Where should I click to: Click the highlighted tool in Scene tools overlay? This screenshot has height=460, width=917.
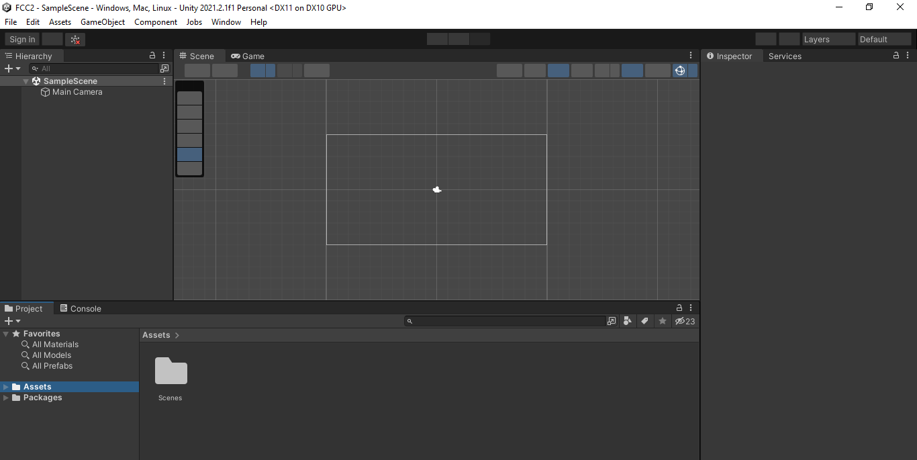click(x=189, y=154)
